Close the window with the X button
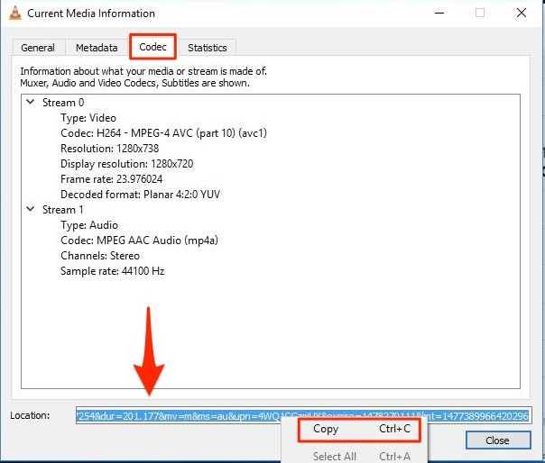This screenshot has height=463, width=545. point(522,13)
